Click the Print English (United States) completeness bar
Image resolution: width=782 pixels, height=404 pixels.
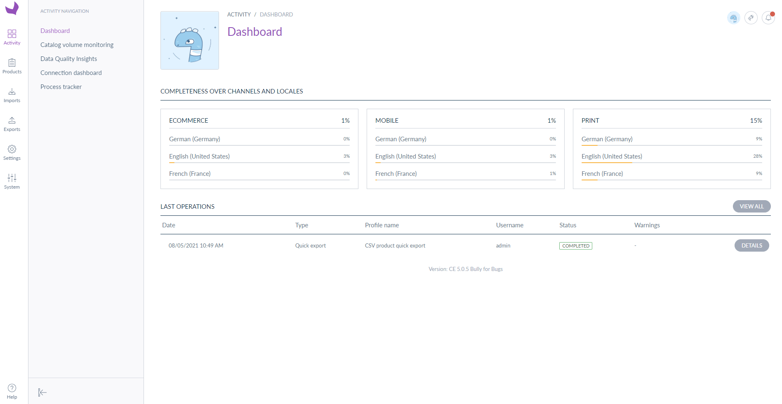[671, 163]
